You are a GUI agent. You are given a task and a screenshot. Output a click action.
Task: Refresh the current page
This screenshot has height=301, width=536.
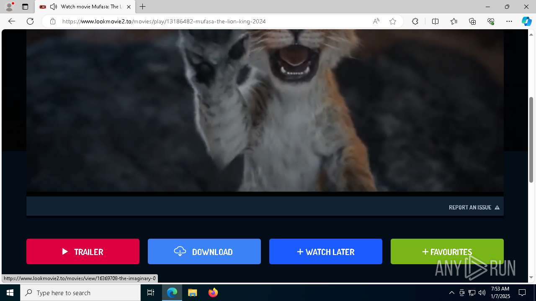point(30,21)
